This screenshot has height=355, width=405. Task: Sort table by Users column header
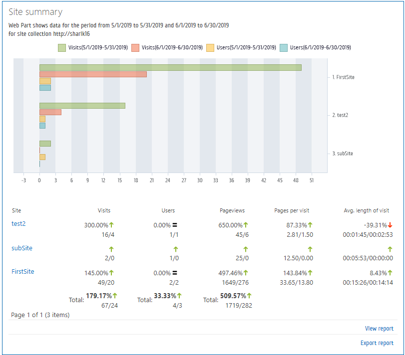(x=168, y=210)
